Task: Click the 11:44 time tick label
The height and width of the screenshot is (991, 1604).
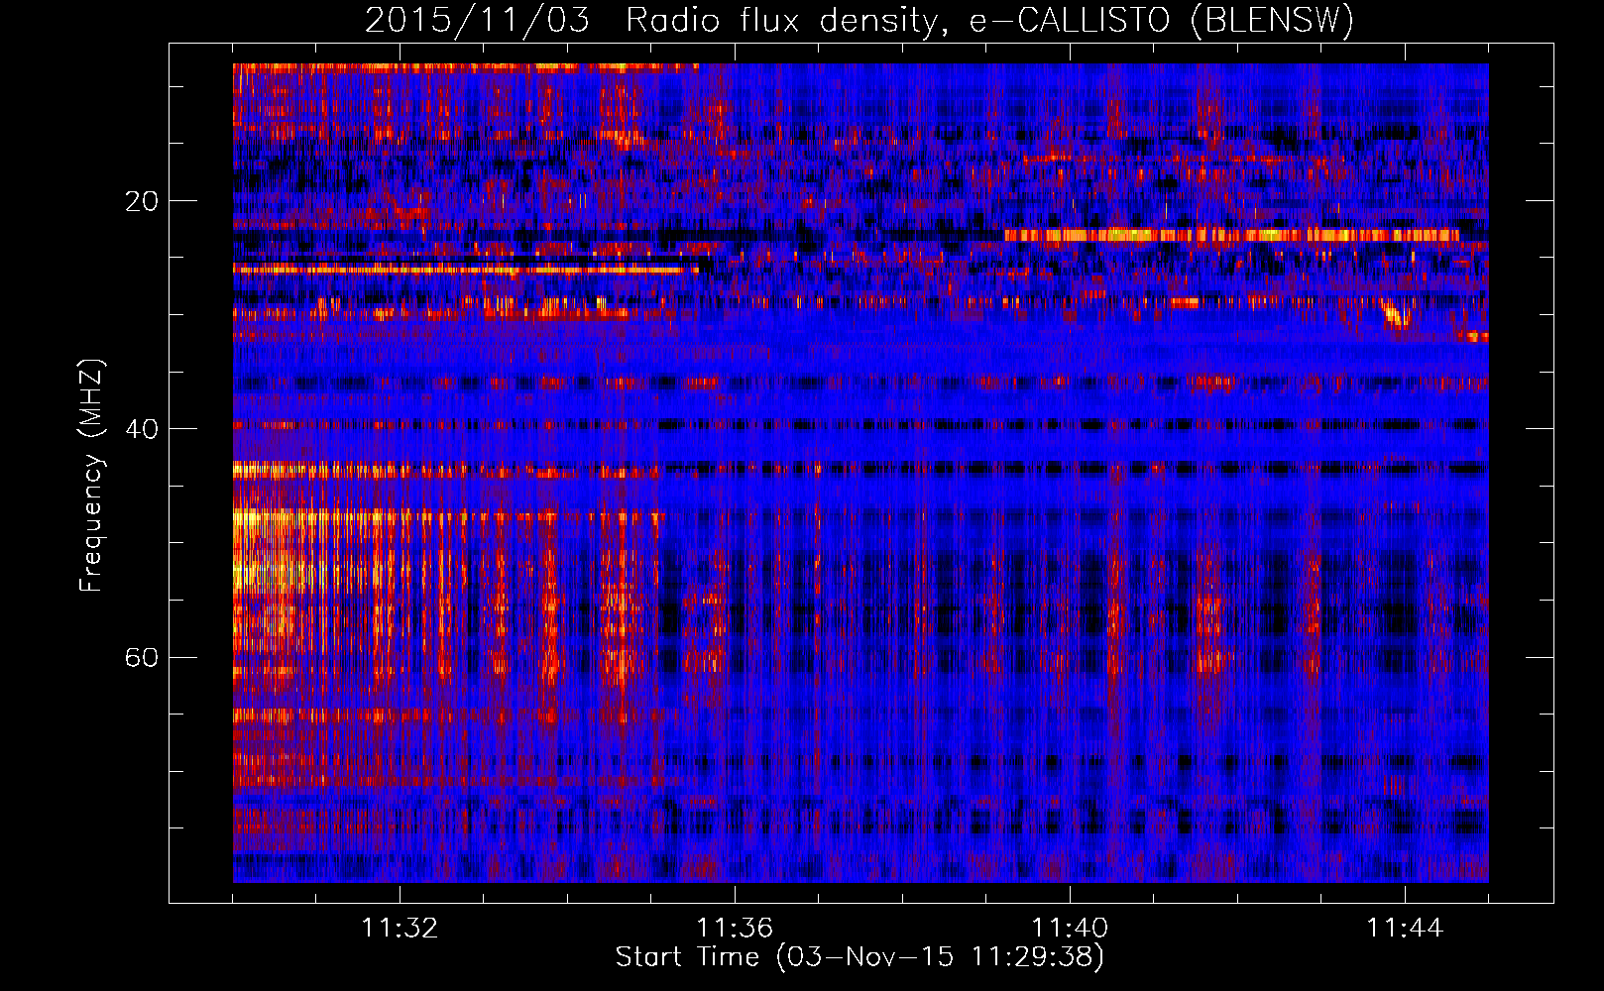Action: [1405, 929]
